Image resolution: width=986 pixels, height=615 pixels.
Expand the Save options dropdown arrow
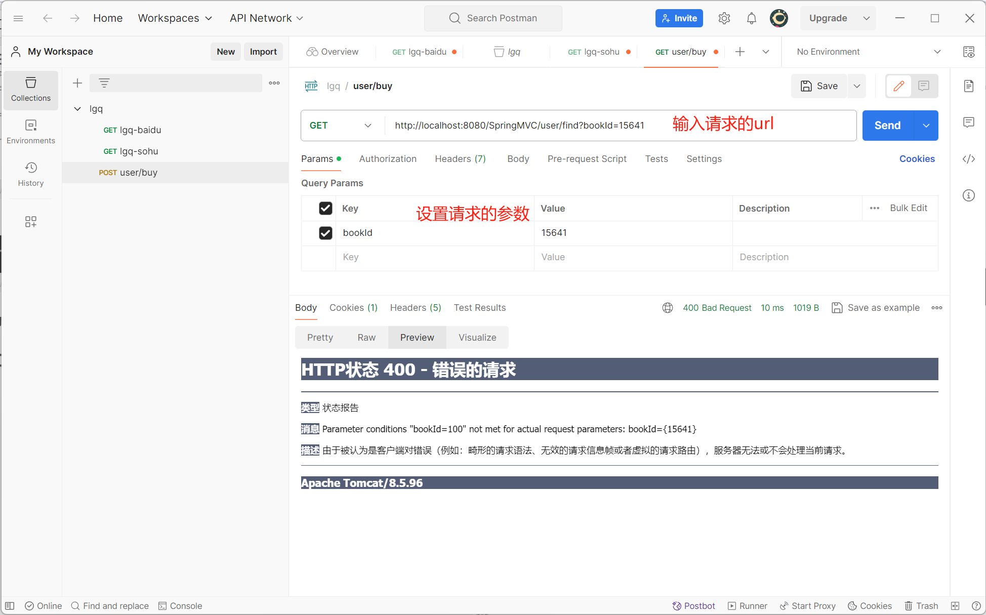[x=857, y=86]
